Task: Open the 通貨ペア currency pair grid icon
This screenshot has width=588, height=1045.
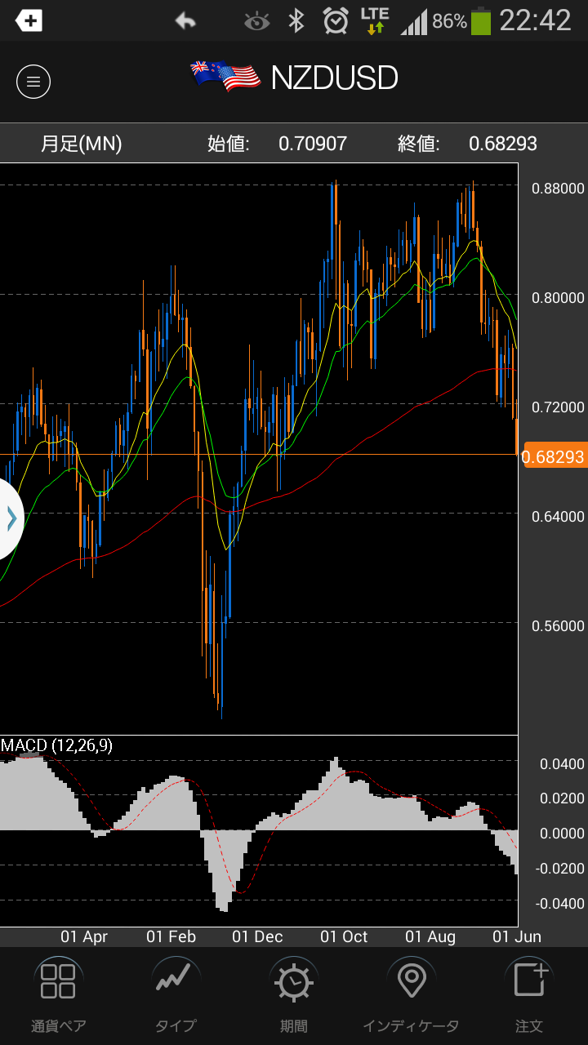Action: coord(58,981)
